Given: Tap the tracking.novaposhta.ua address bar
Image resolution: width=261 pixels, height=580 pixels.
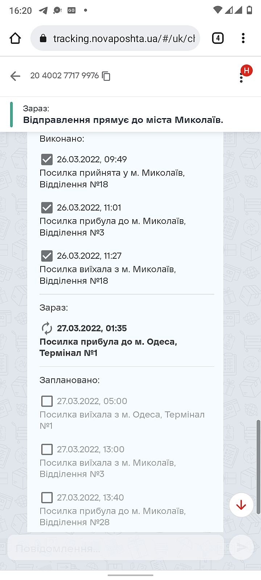Looking at the screenshot, I should [123, 38].
